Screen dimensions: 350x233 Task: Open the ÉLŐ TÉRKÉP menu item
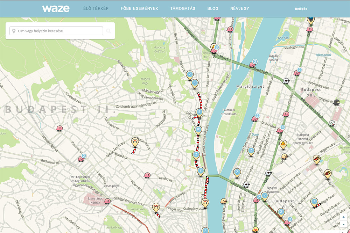tap(96, 9)
